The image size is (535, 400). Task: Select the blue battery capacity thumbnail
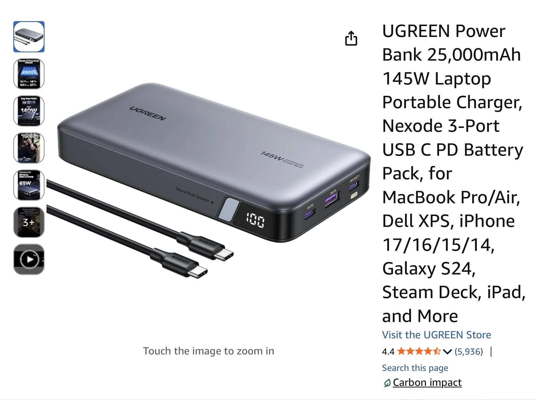29,74
